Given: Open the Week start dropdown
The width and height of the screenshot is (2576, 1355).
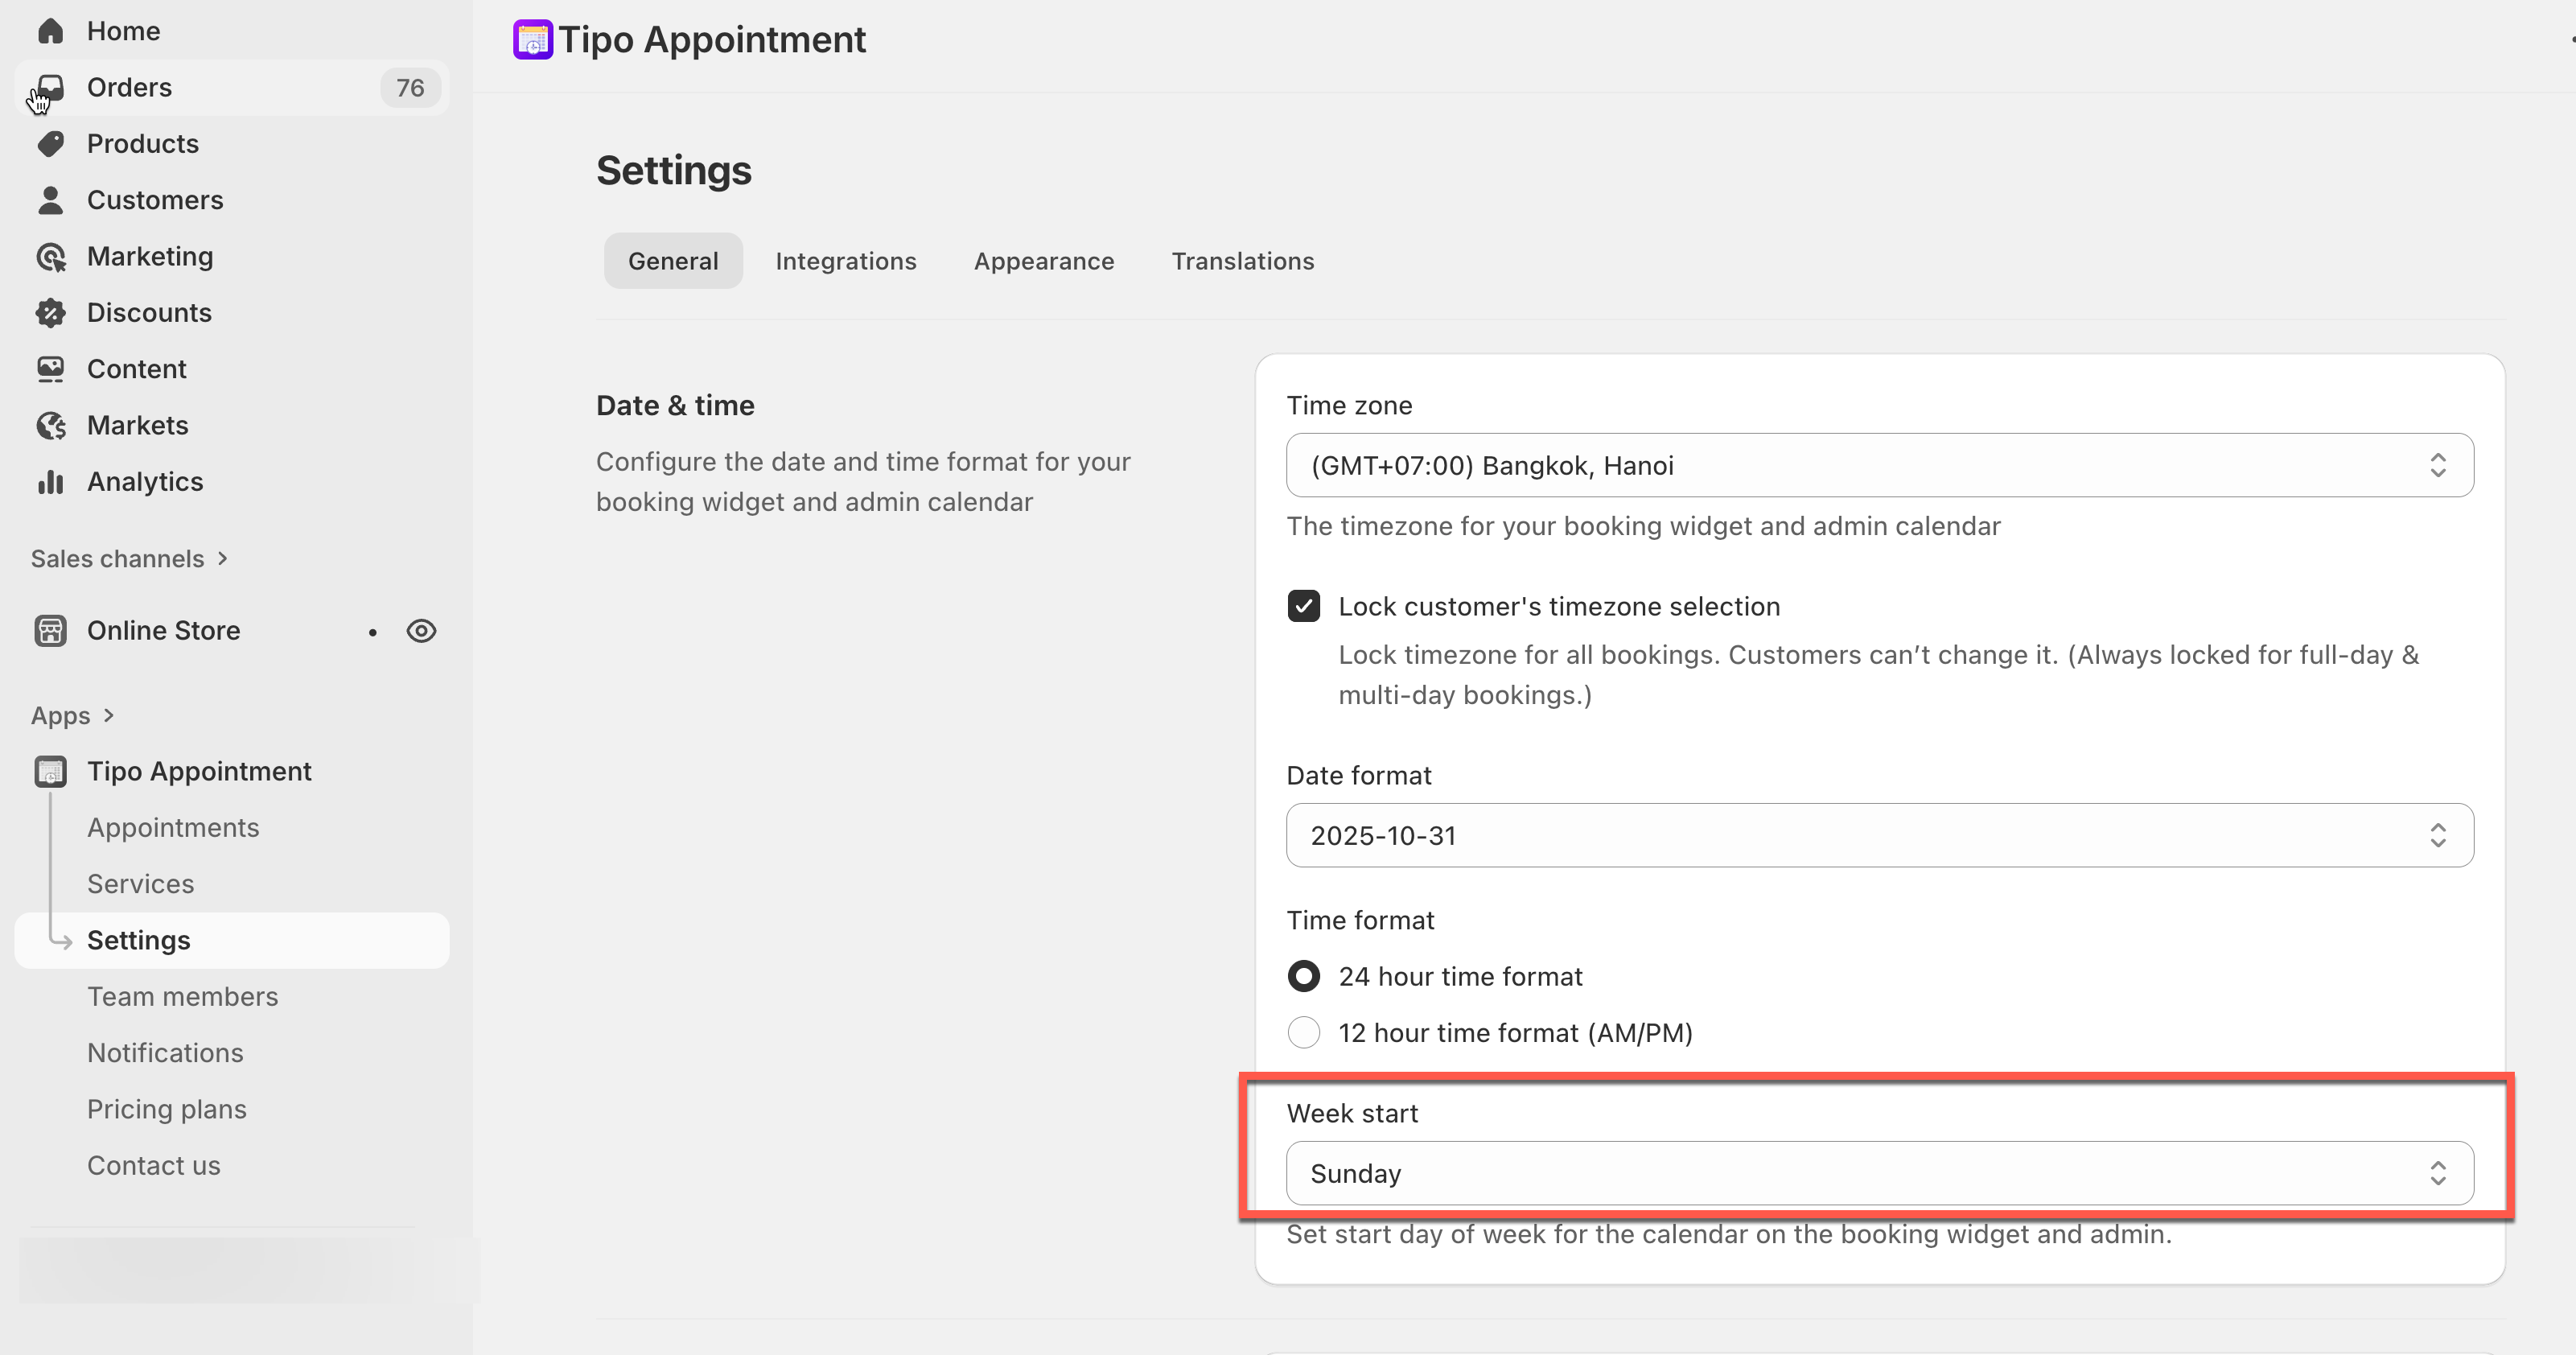Looking at the screenshot, I should pyautogui.click(x=1879, y=1173).
